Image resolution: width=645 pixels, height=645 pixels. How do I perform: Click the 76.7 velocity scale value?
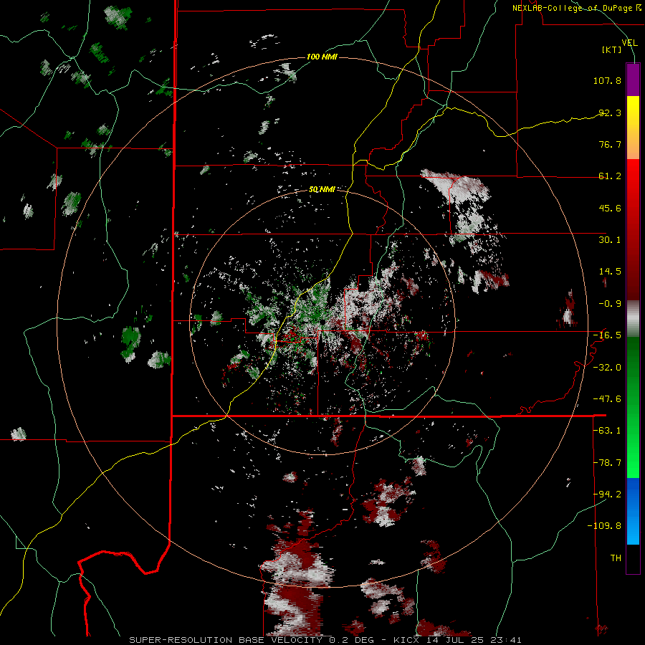tap(610, 144)
